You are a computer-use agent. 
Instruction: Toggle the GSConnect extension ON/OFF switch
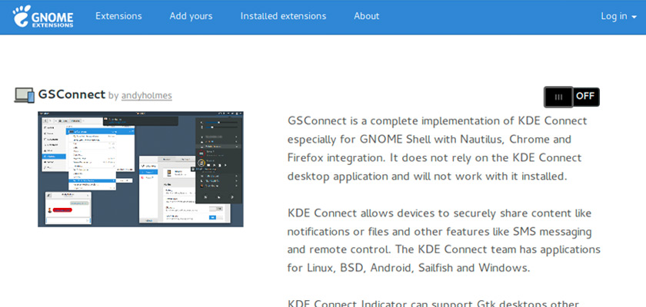572,97
